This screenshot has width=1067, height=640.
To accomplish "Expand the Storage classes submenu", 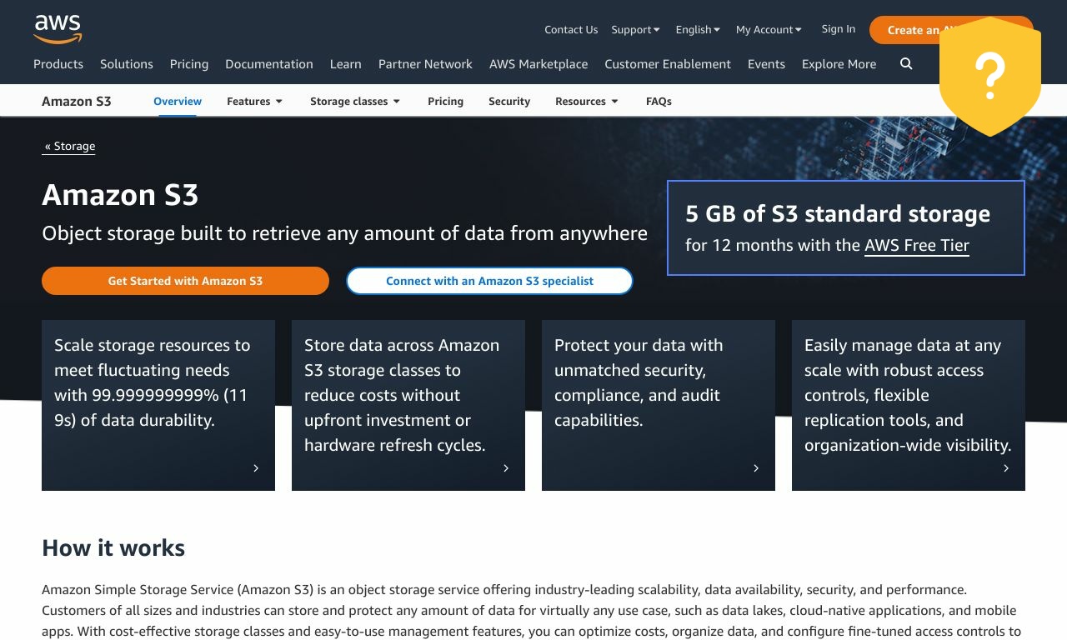I will [355, 101].
